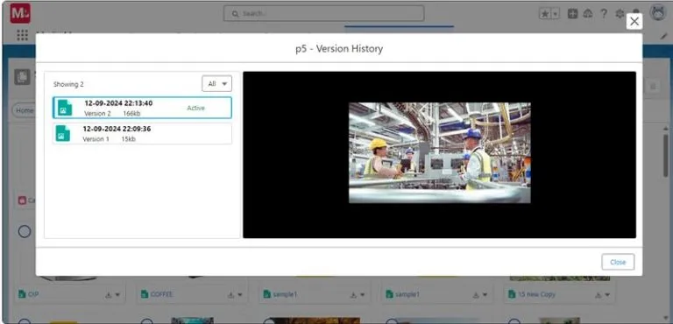The height and width of the screenshot is (324, 673).
Task: Open the Favorites list dropdown arrow
Action: coord(556,14)
